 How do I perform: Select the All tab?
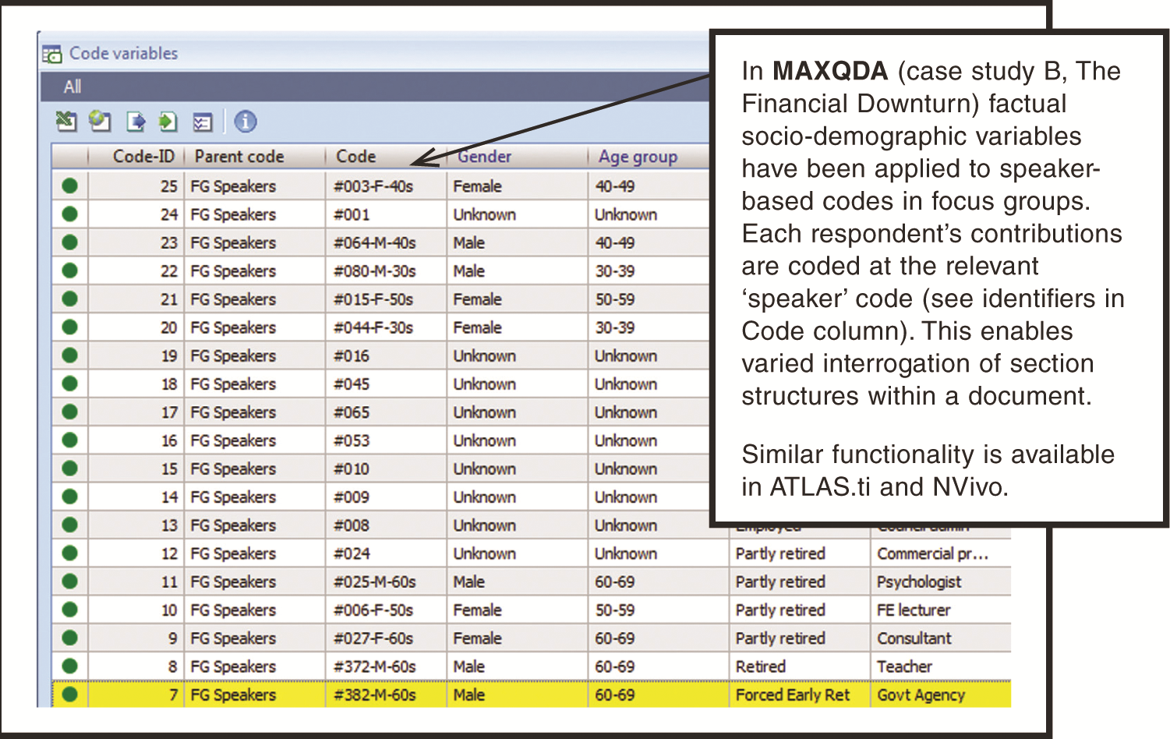pyautogui.click(x=72, y=87)
